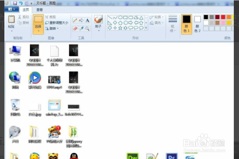The height and width of the screenshot is (159, 239).
Task: Select the Text tool
Action: click(x=87, y=20)
